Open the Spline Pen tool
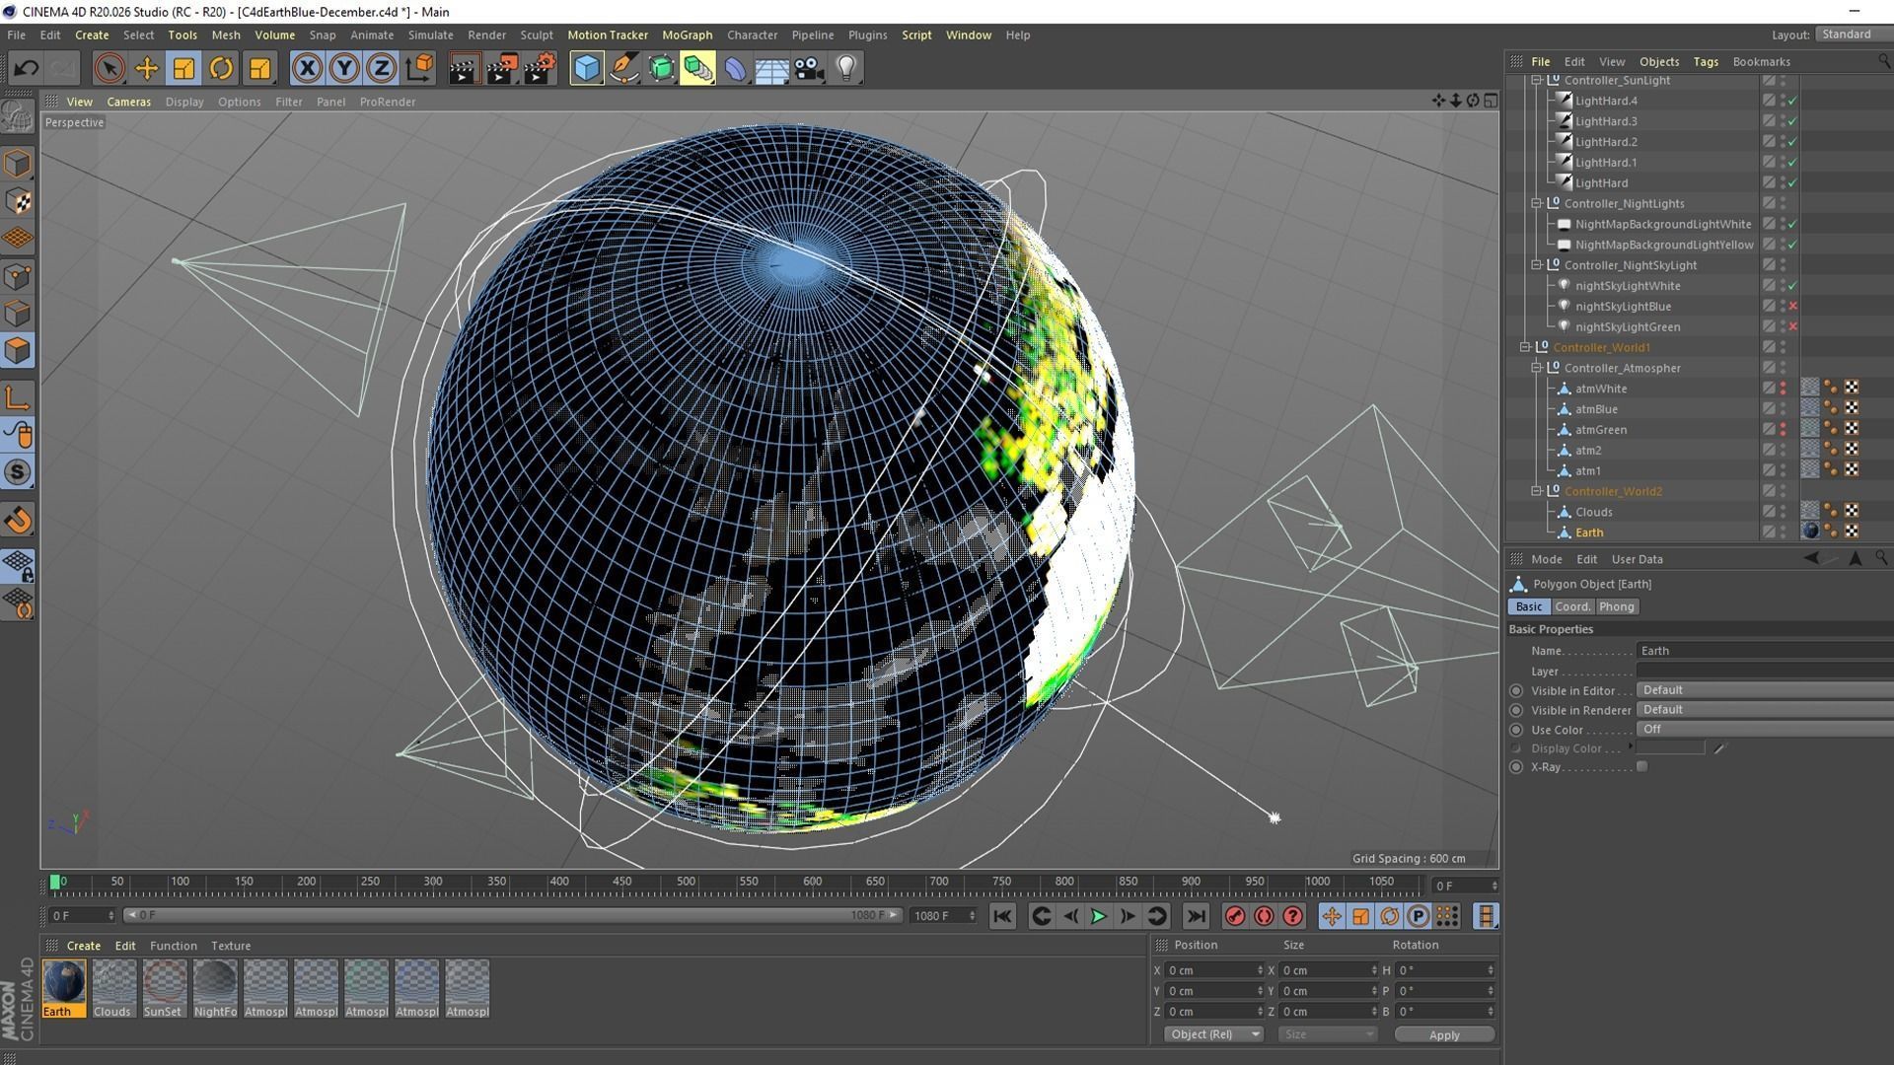The width and height of the screenshot is (1894, 1065). pos(623,68)
